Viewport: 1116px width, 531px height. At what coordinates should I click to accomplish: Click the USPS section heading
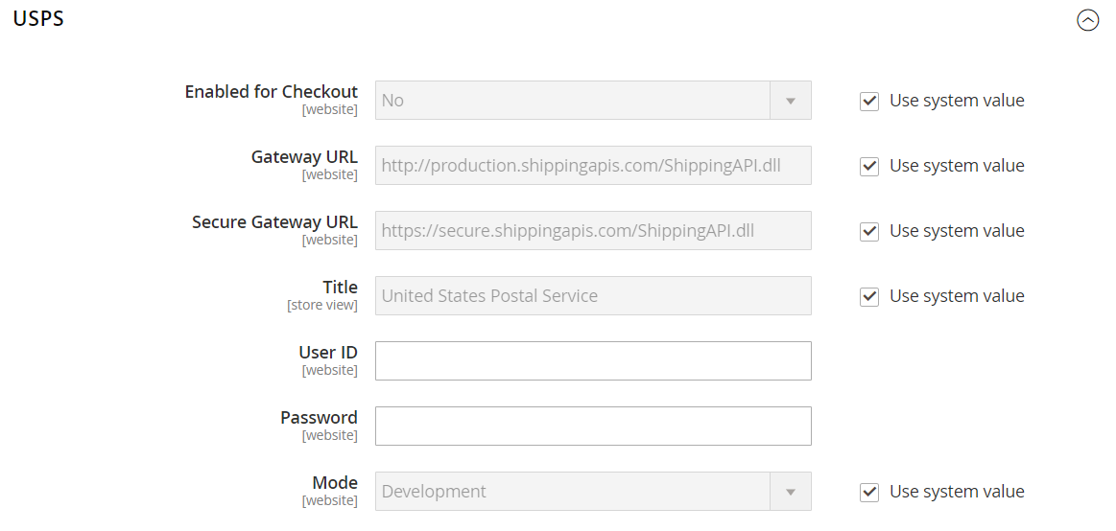point(38,18)
